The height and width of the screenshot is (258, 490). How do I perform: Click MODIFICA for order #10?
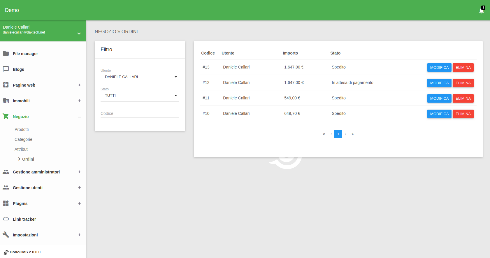(439, 114)
